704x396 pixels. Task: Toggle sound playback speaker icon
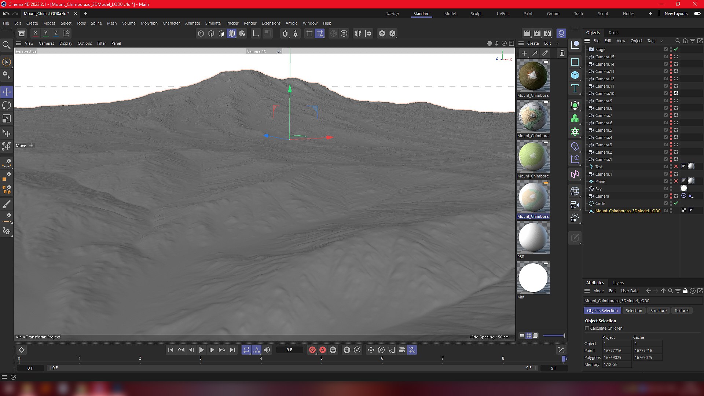[x=267, y=350]
